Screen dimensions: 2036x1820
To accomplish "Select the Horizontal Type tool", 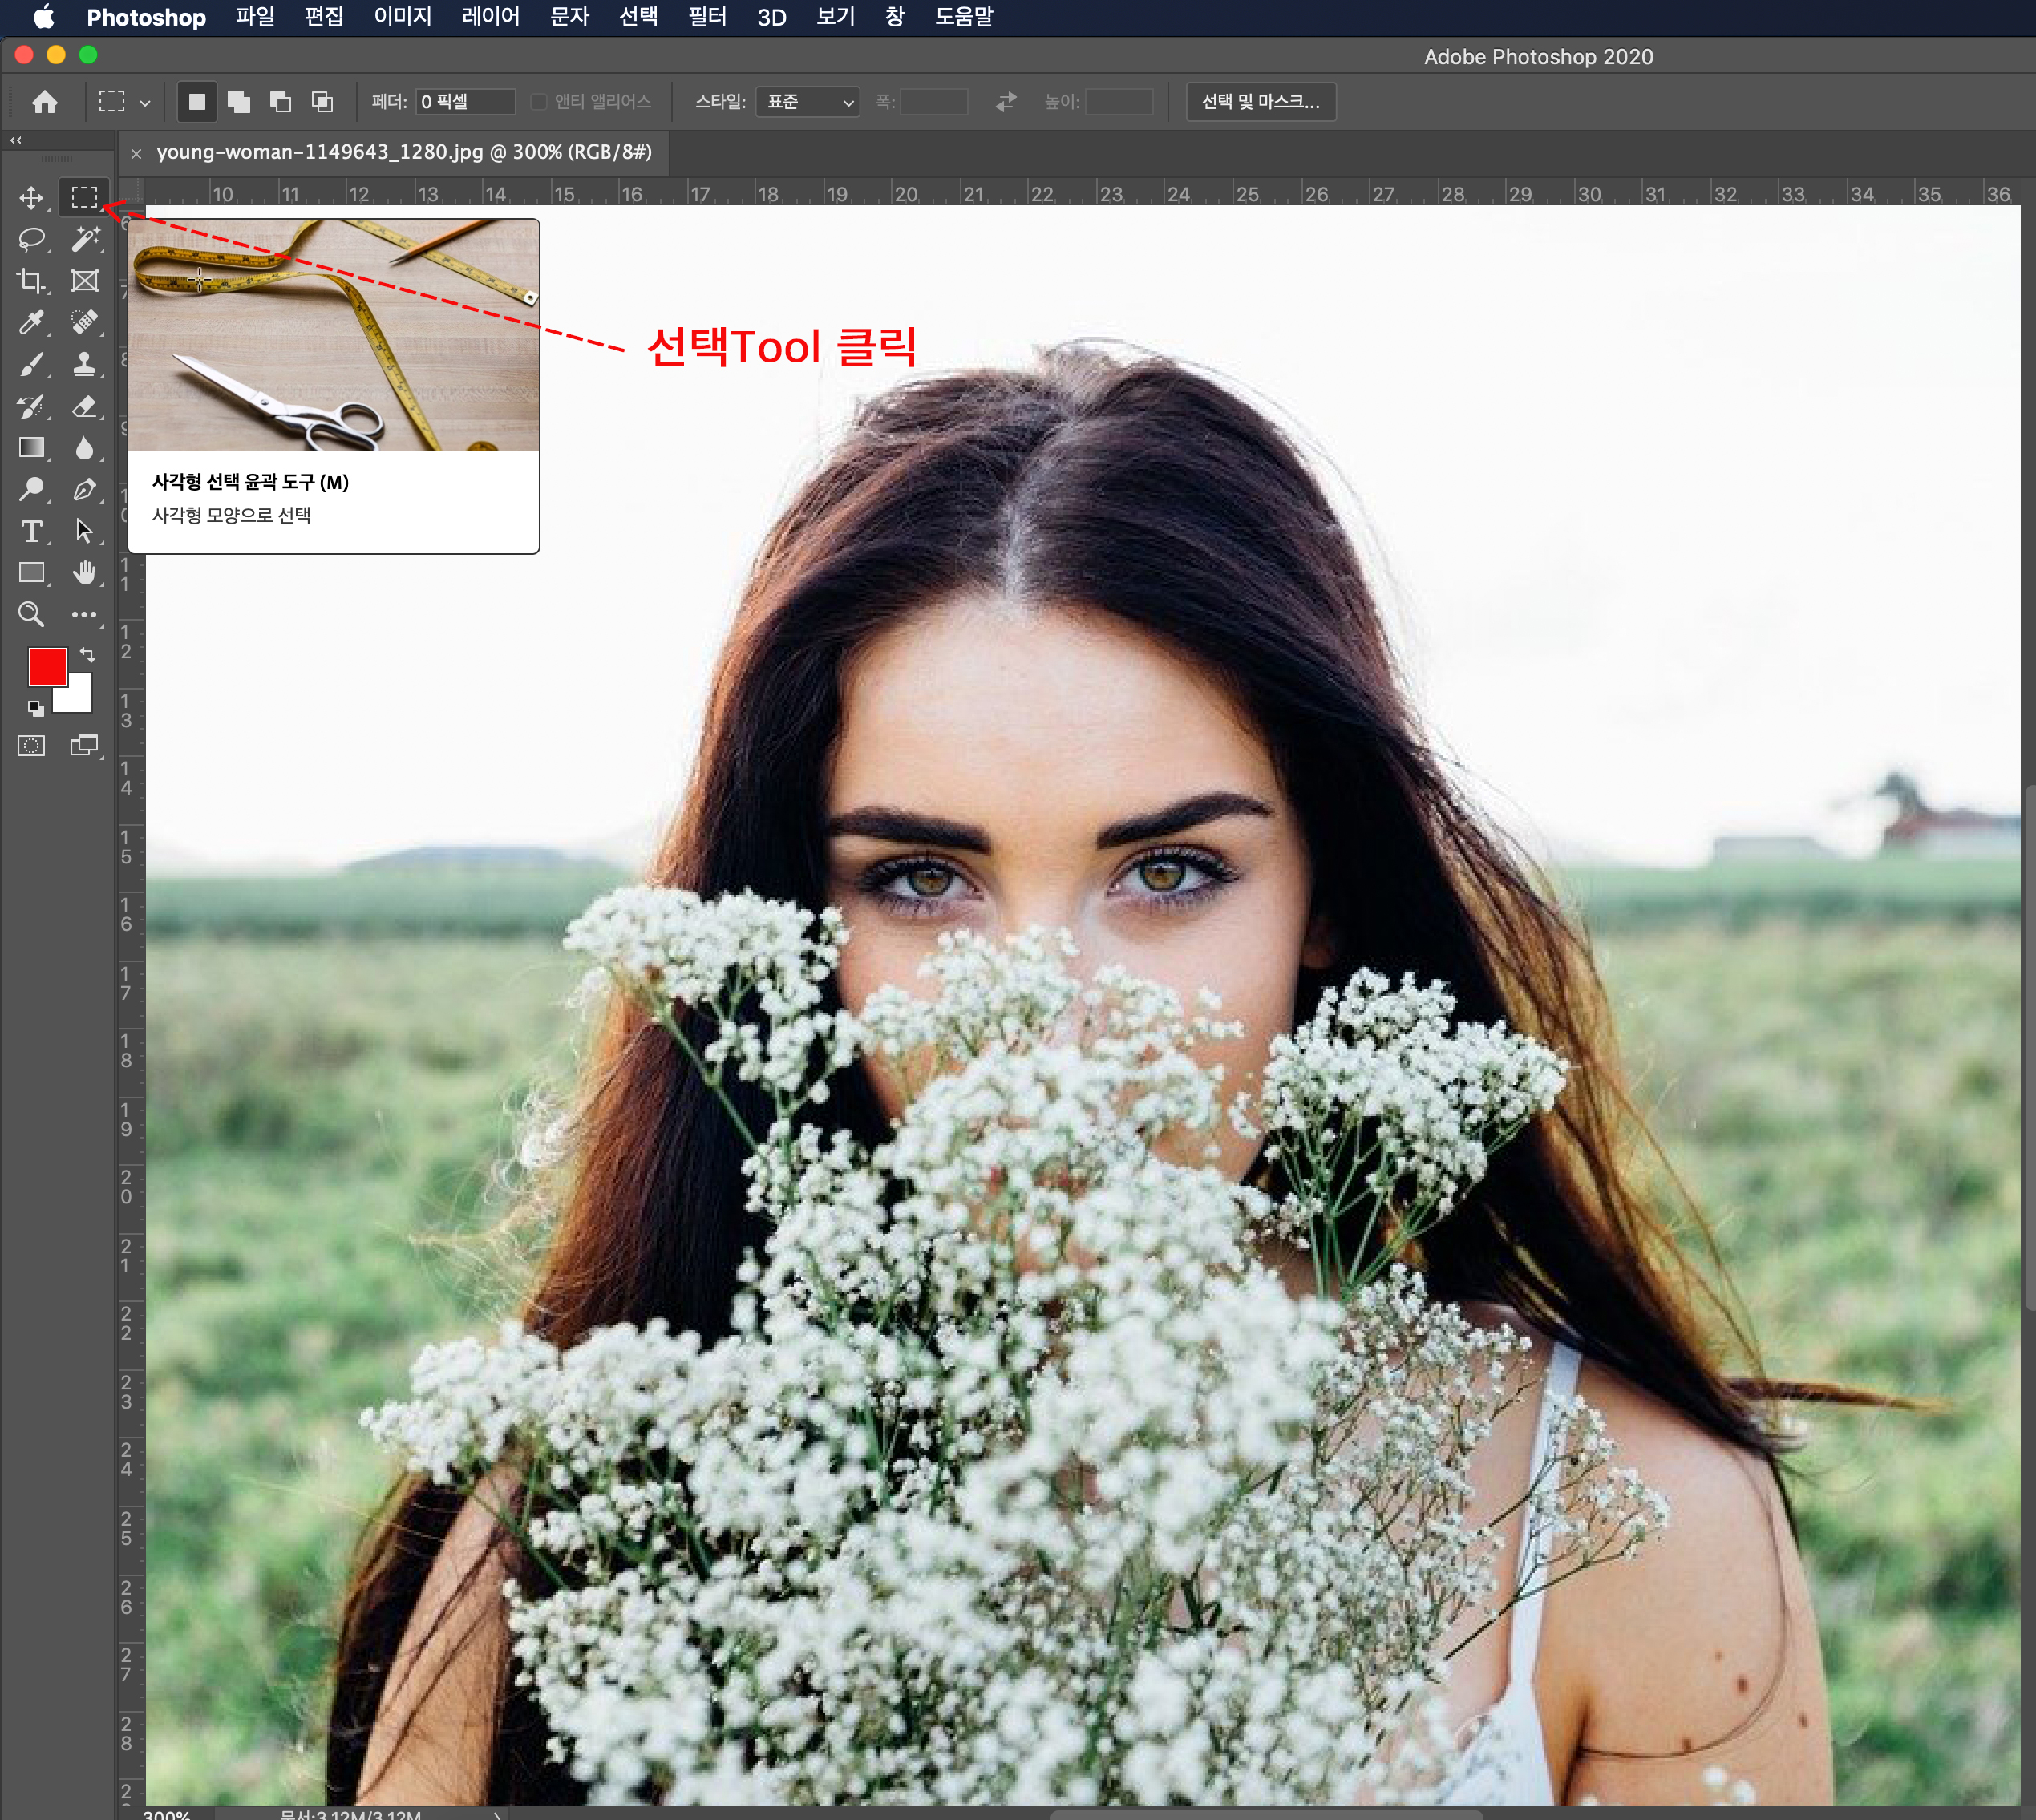I will point(31,531).
